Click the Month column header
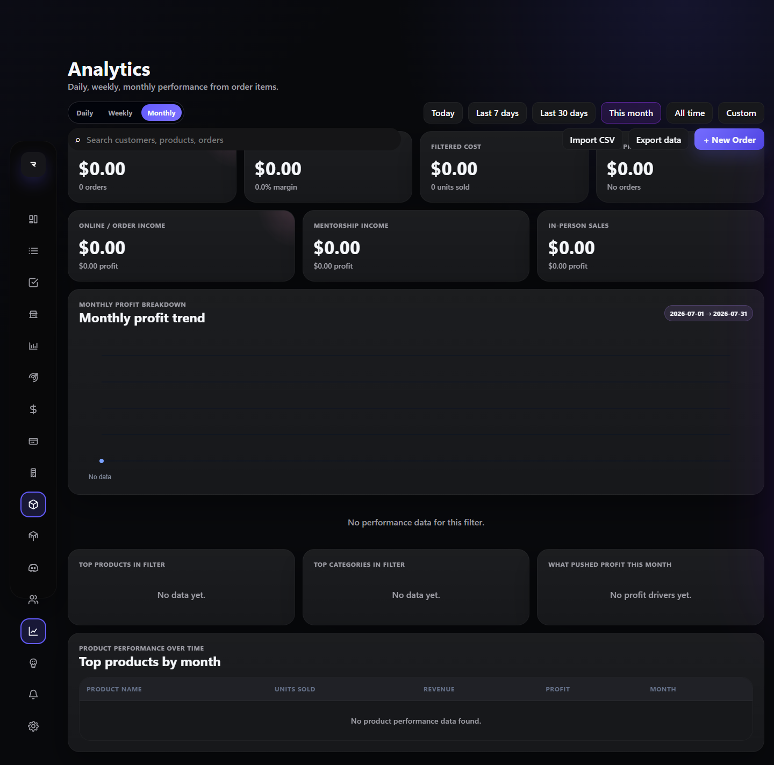 tap(663, 689)
